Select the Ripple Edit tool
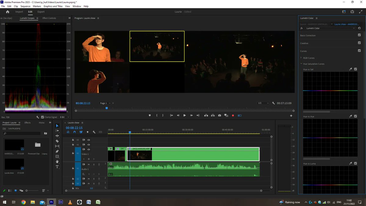 pos(57,136)
